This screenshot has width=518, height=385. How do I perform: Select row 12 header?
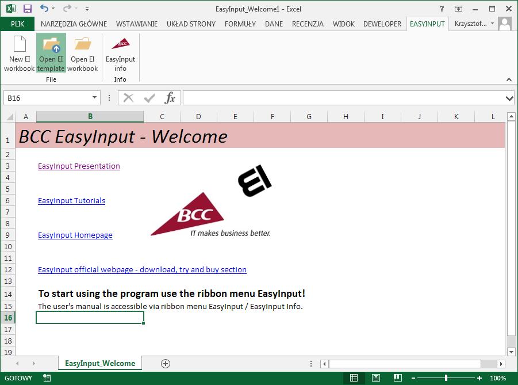[8, 269]
